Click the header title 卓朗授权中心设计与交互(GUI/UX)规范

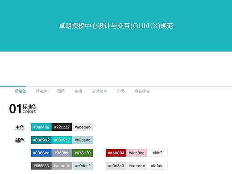tap(116, 26)
